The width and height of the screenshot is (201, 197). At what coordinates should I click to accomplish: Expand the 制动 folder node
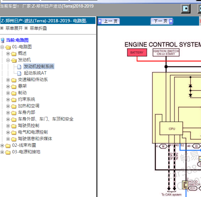[x=8, y=93]
